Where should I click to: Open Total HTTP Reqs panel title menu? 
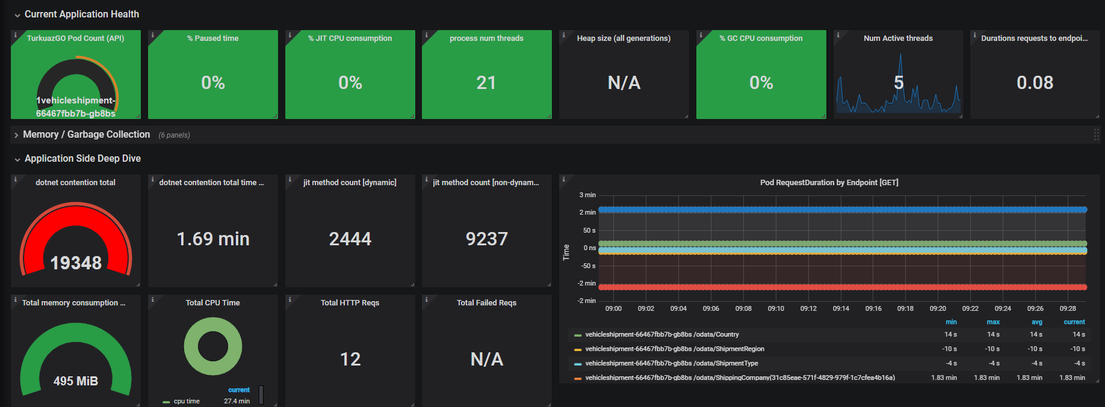click(350, 302)
